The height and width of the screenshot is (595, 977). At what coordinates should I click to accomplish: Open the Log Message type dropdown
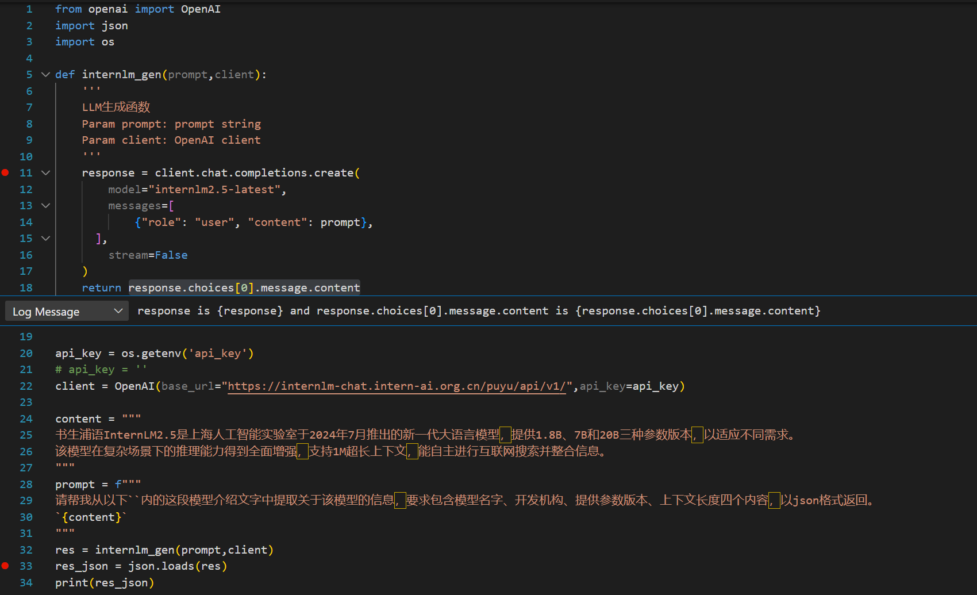118,311
